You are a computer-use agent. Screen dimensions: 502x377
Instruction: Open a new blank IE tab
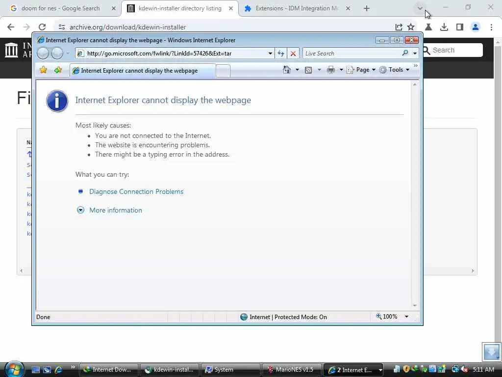click(223, 71)
